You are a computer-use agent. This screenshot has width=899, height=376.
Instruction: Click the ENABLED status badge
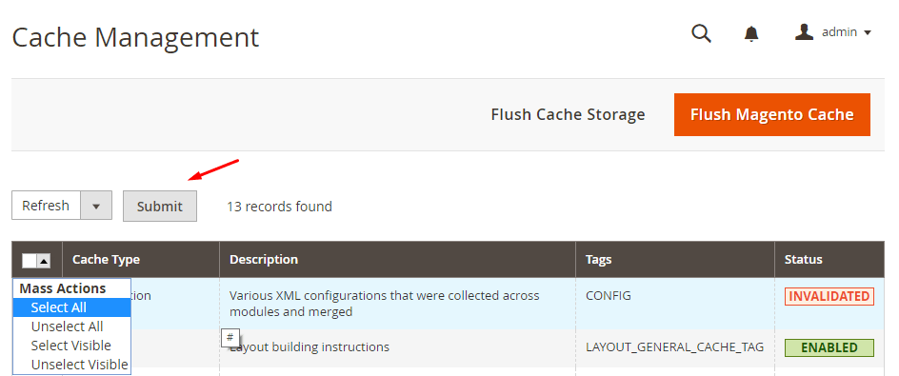829,347
